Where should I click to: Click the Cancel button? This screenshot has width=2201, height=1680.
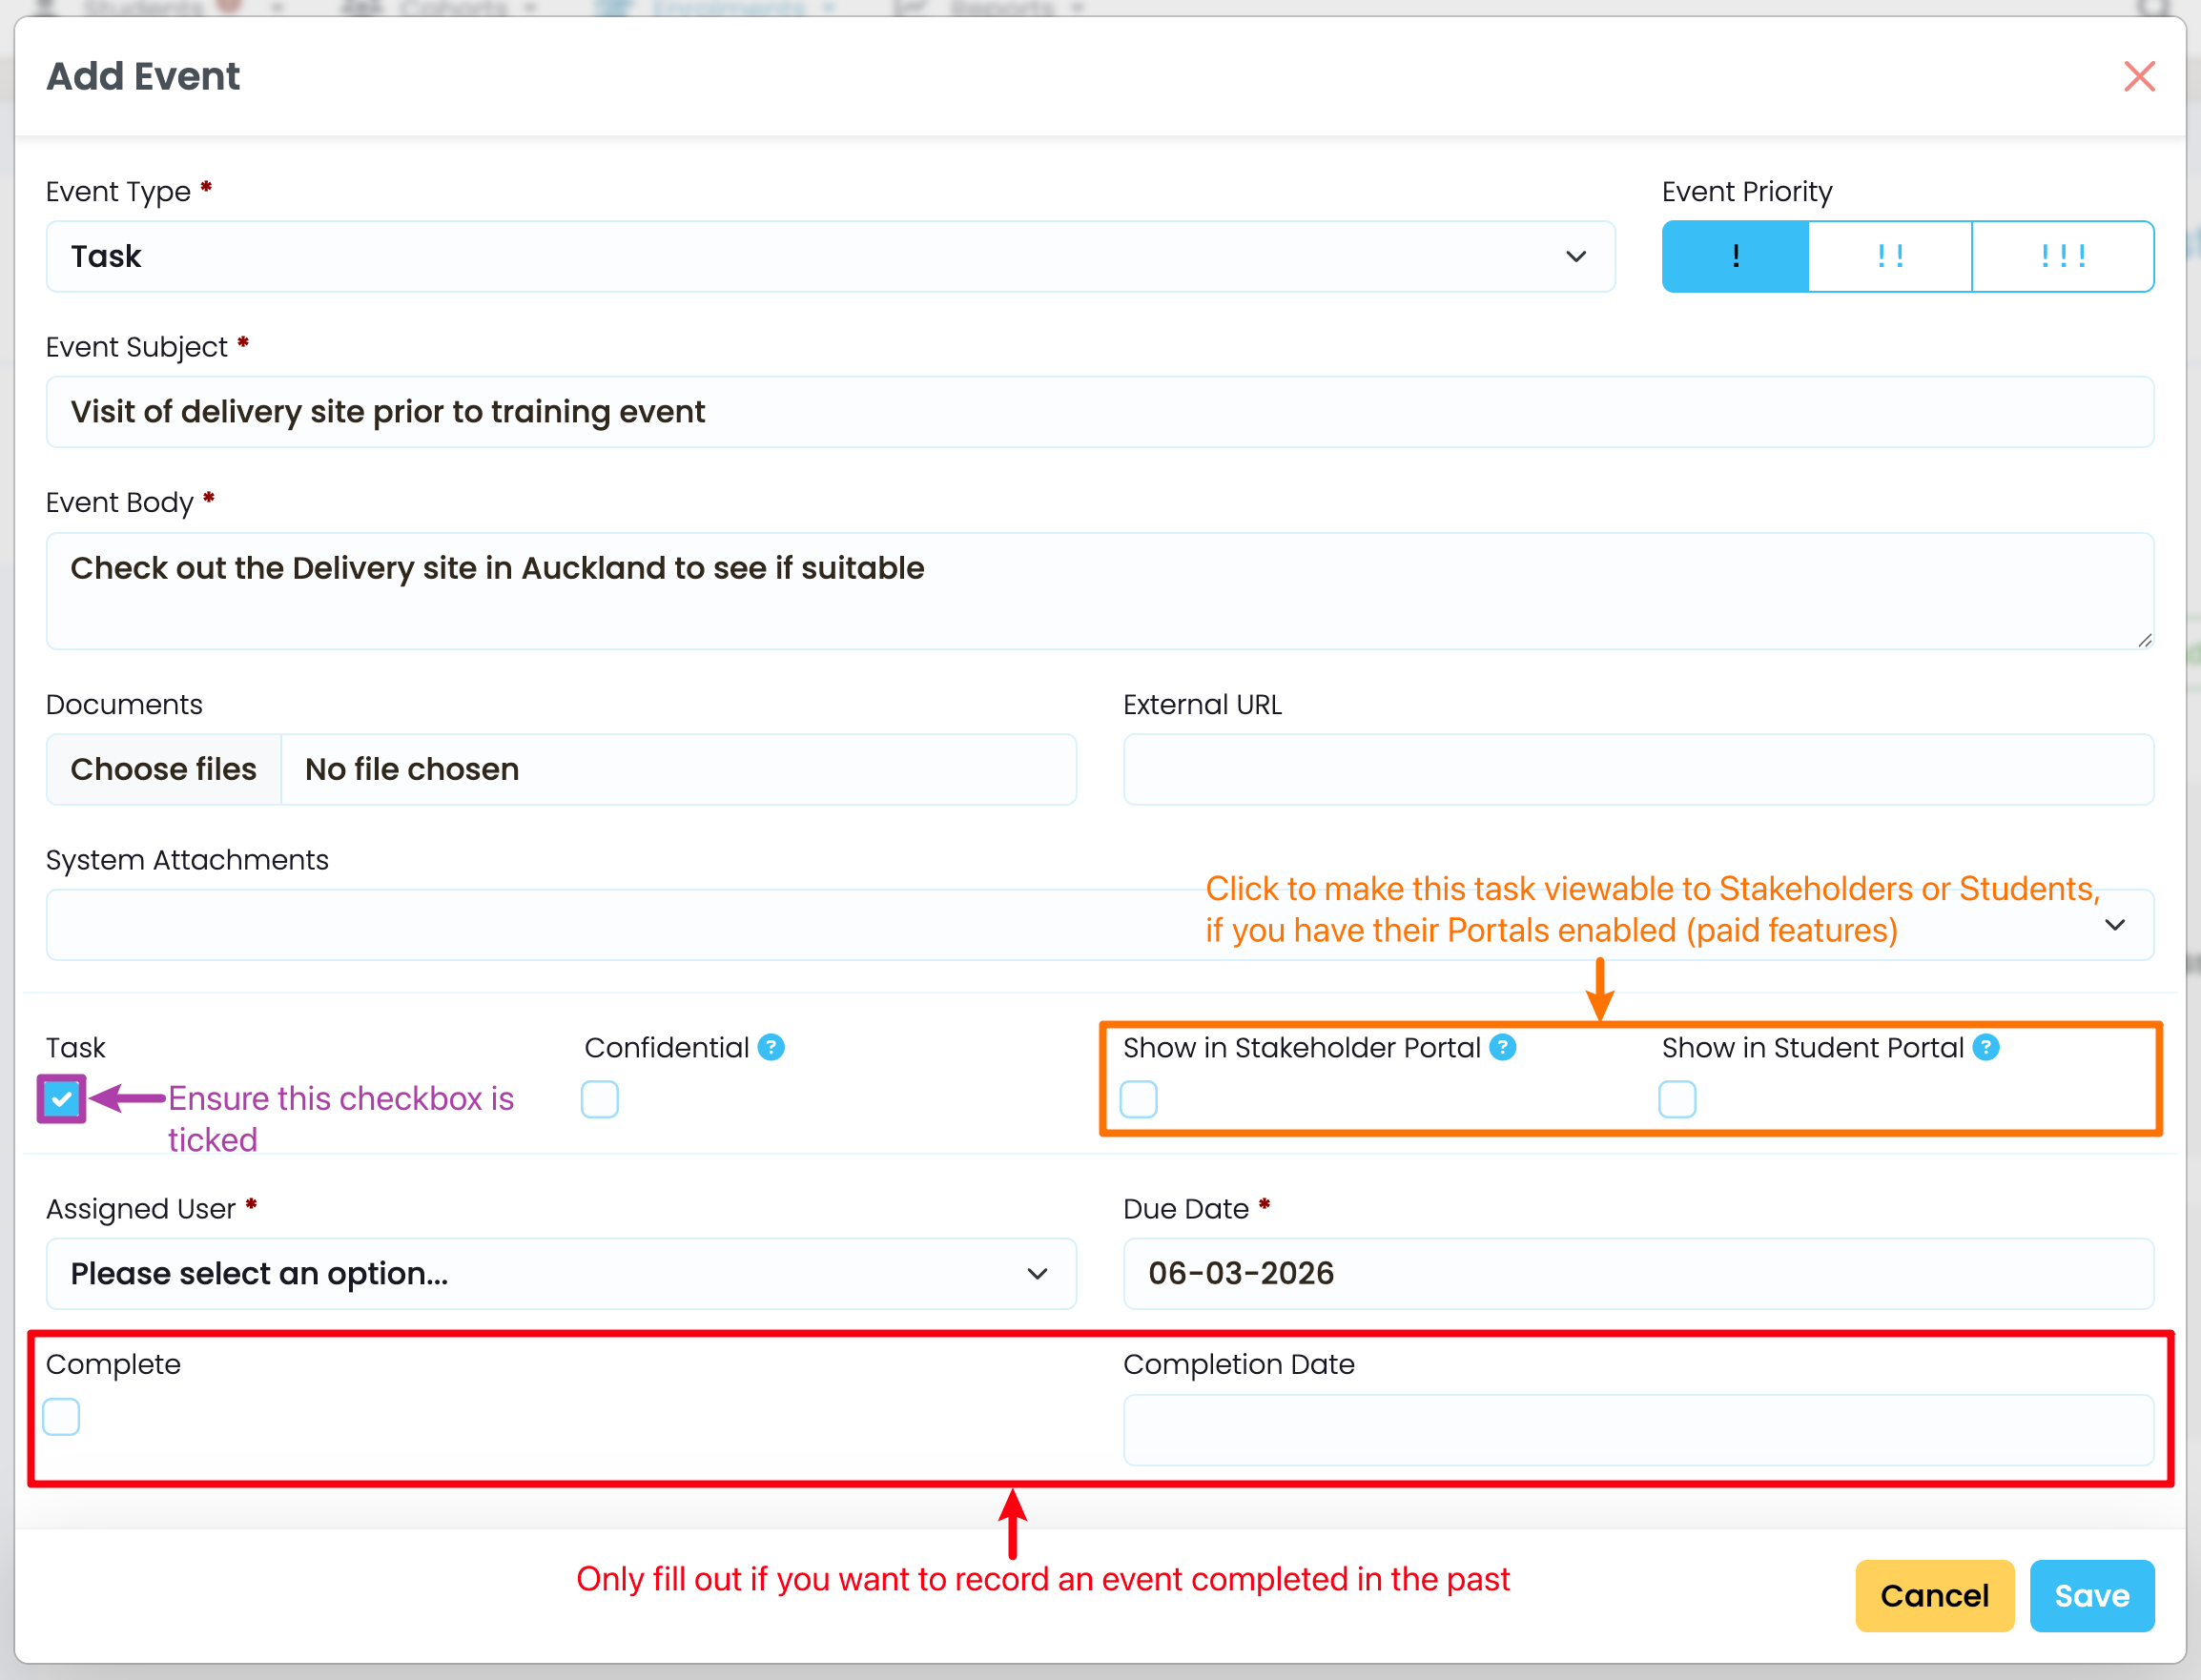point(1934,1595)
